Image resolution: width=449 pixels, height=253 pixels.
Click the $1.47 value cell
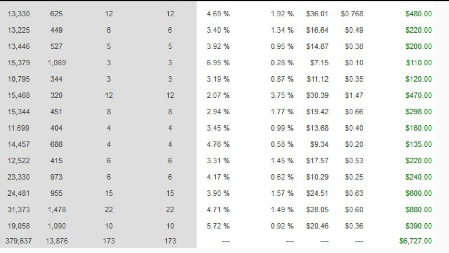tap(354, 96)
